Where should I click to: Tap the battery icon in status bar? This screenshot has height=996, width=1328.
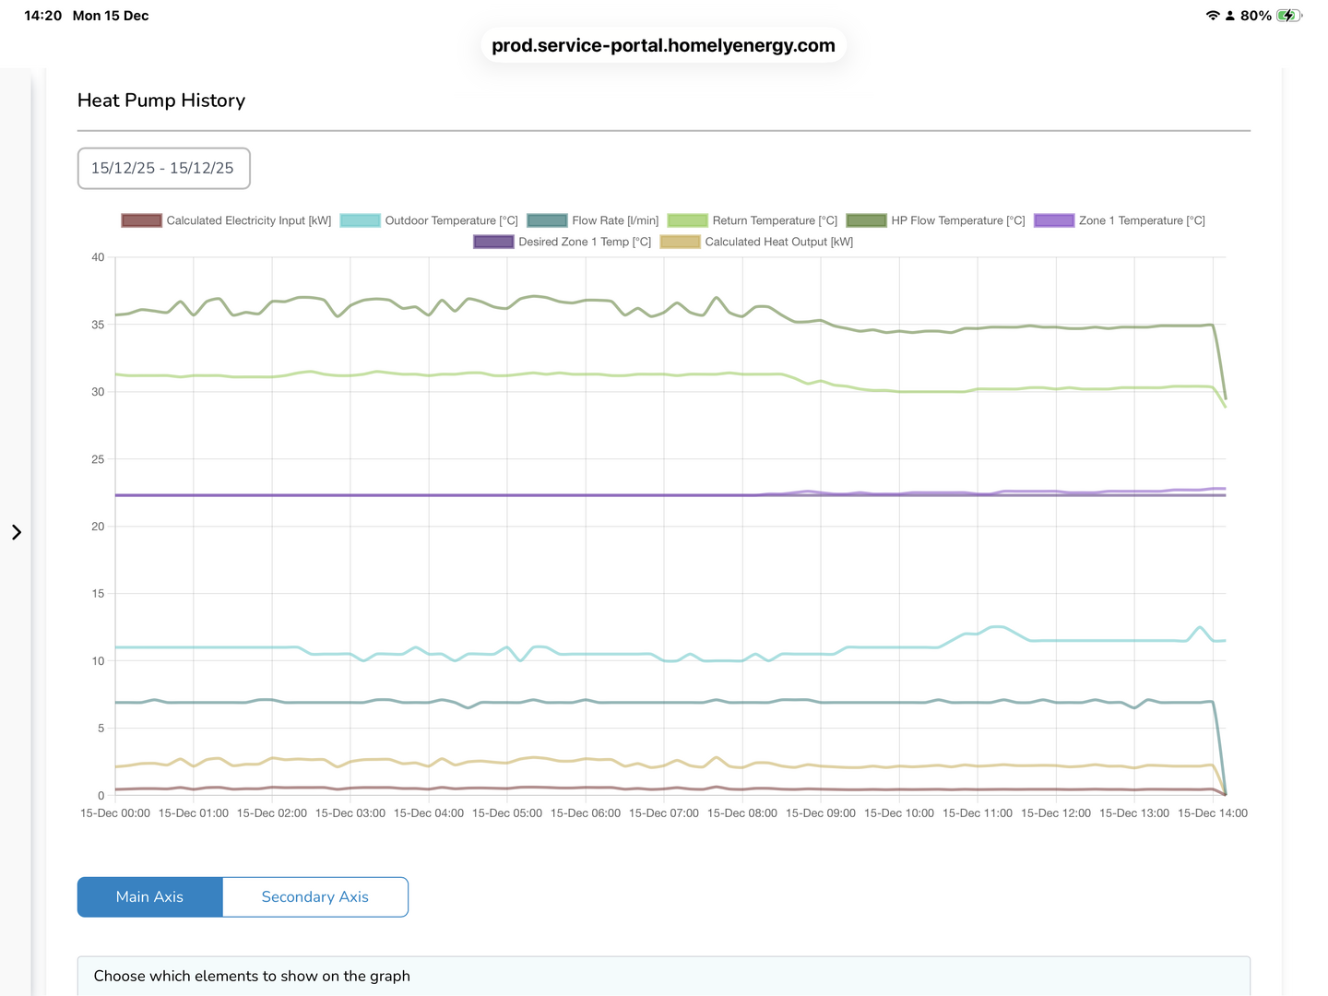point(1288,16)
